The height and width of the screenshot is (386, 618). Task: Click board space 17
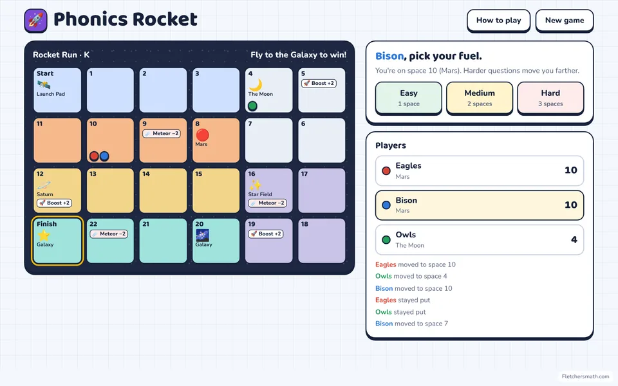pyautogui.click(x=322, y=190)
